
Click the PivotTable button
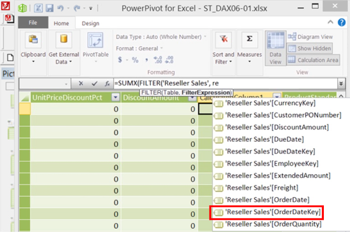[96, 48]
